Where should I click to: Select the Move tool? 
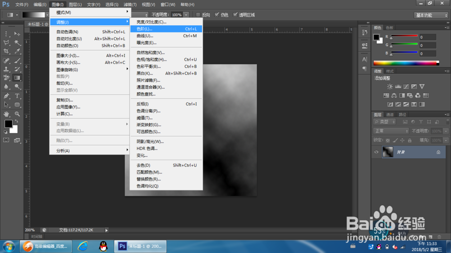point(17,34)
